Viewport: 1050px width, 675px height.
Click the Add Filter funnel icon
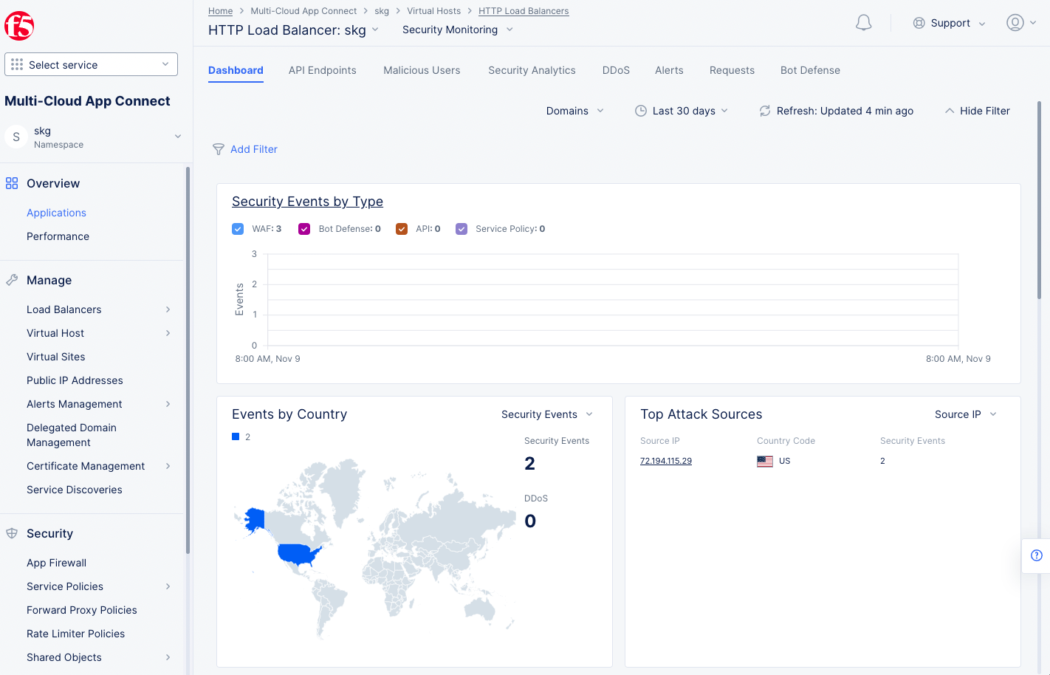click(219, 149)
